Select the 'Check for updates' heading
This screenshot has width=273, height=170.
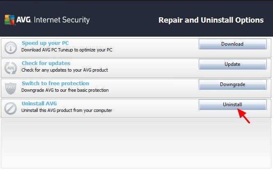pos(46,63)
